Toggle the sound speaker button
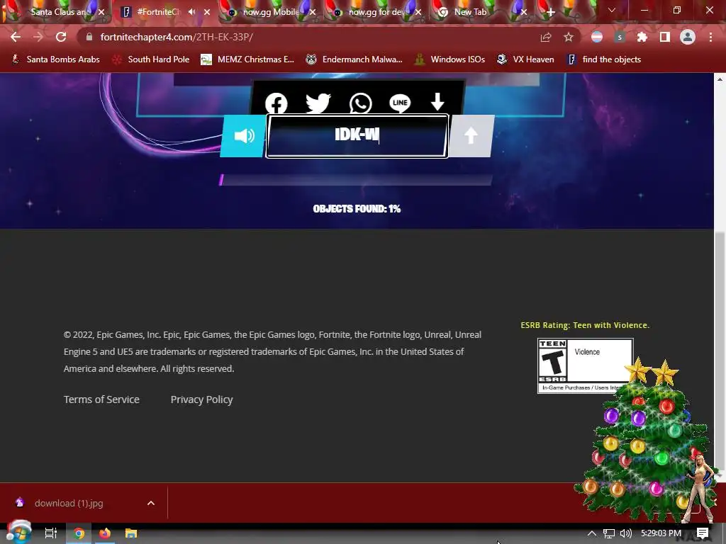This screenshot has width=726, height=544. 244,136
